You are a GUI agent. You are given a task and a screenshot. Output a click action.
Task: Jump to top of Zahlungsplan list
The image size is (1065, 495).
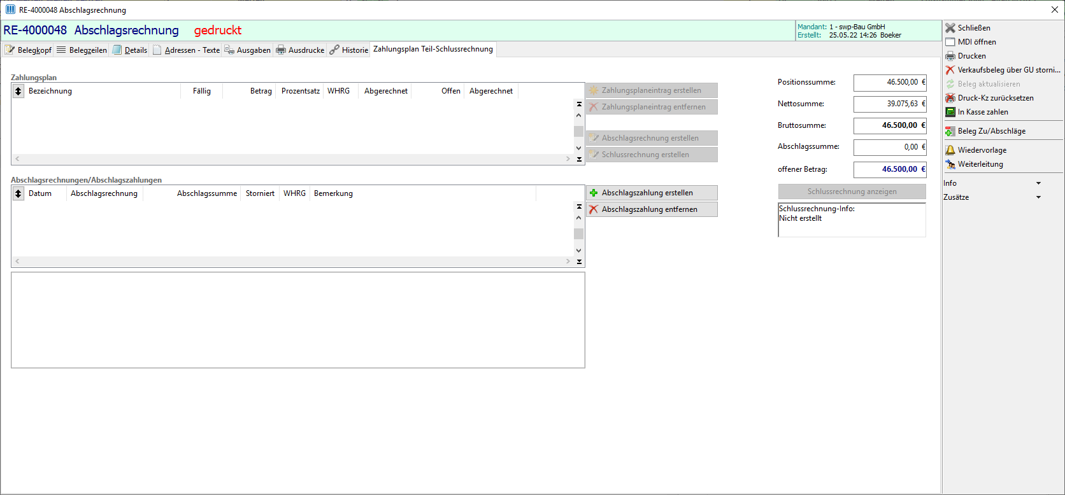point(579,104)
